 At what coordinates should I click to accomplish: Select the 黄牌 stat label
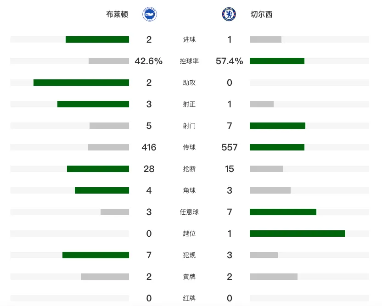(x=189, y=277)
